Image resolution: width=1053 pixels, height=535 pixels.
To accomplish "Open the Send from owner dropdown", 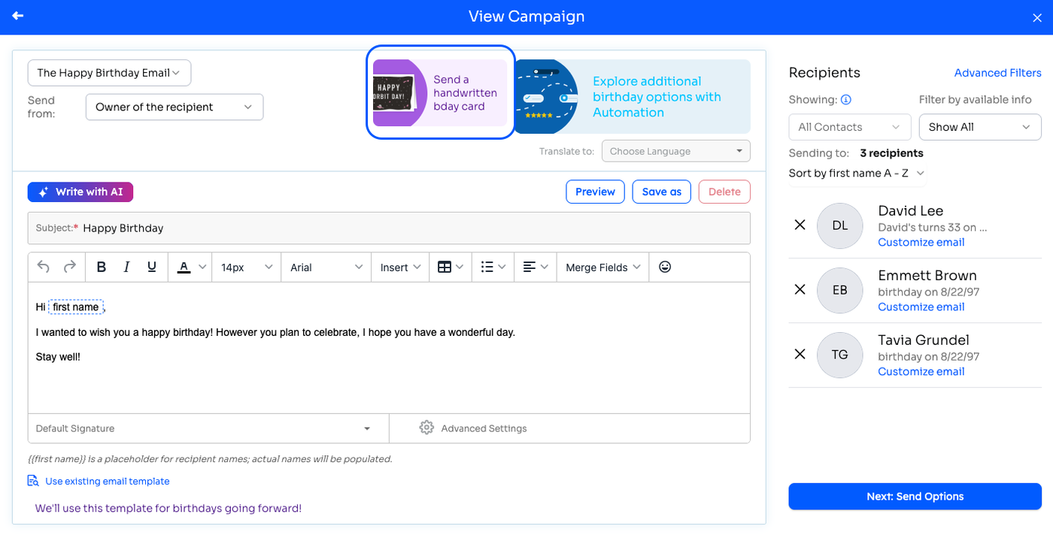I will click(x=174, y=107).
